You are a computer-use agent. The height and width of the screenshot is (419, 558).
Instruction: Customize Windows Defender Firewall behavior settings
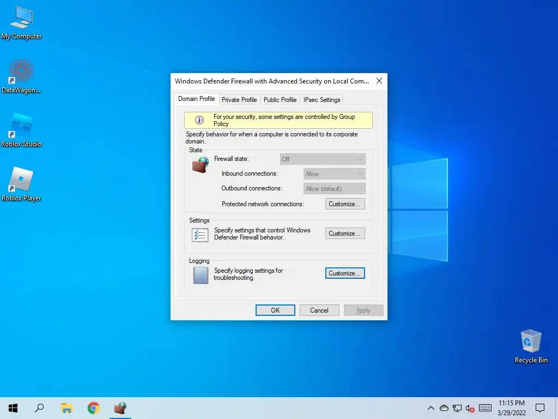(x=345, y=234)
